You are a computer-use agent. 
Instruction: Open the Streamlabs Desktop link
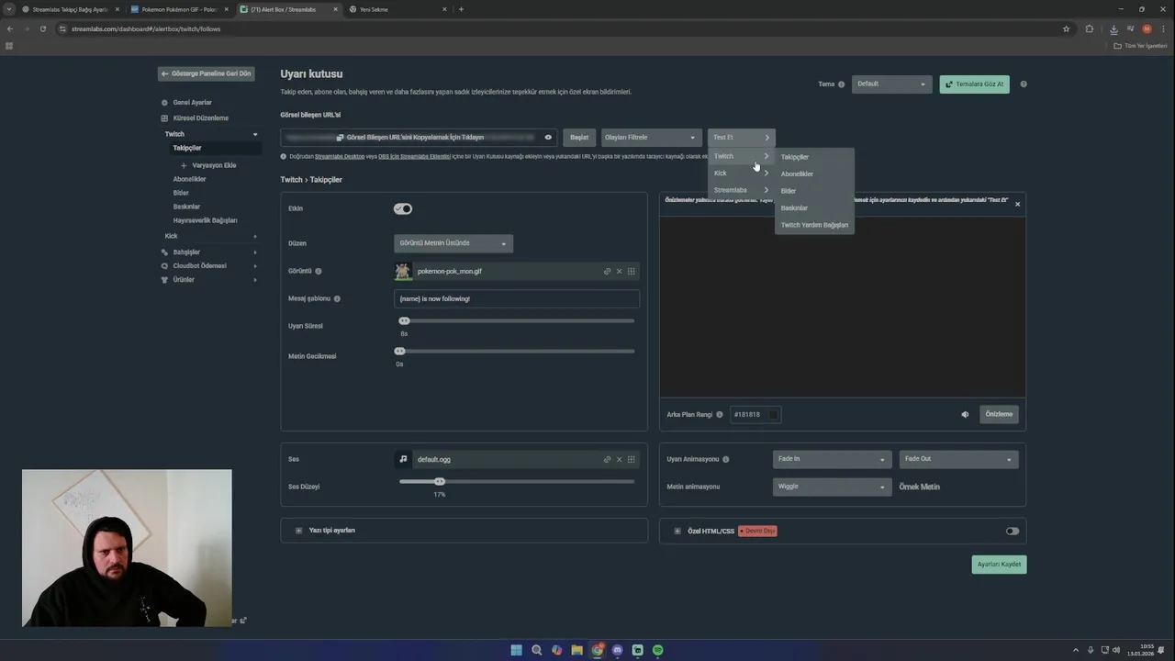[x=340, y=157]
